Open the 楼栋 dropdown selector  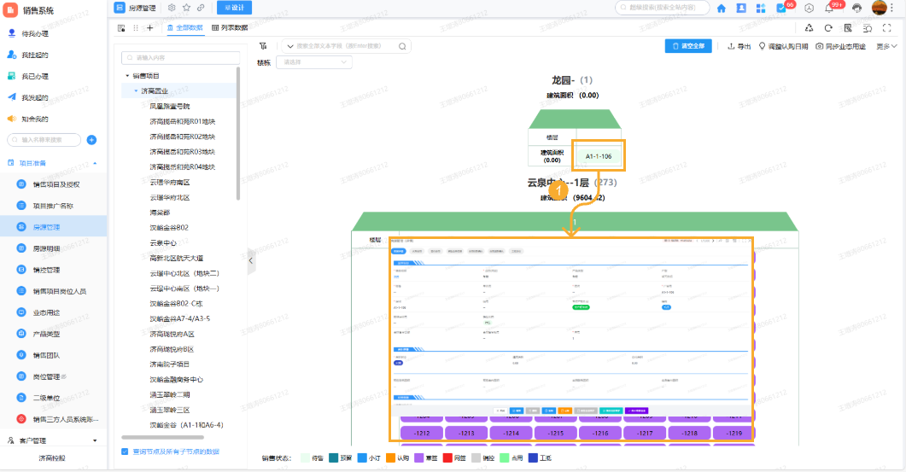click(313, 62)
